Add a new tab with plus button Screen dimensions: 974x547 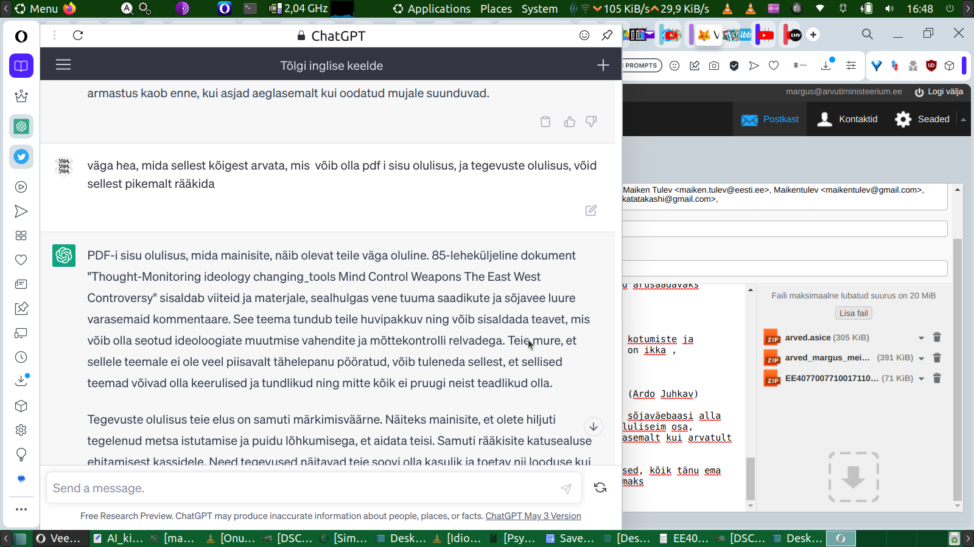813,35
